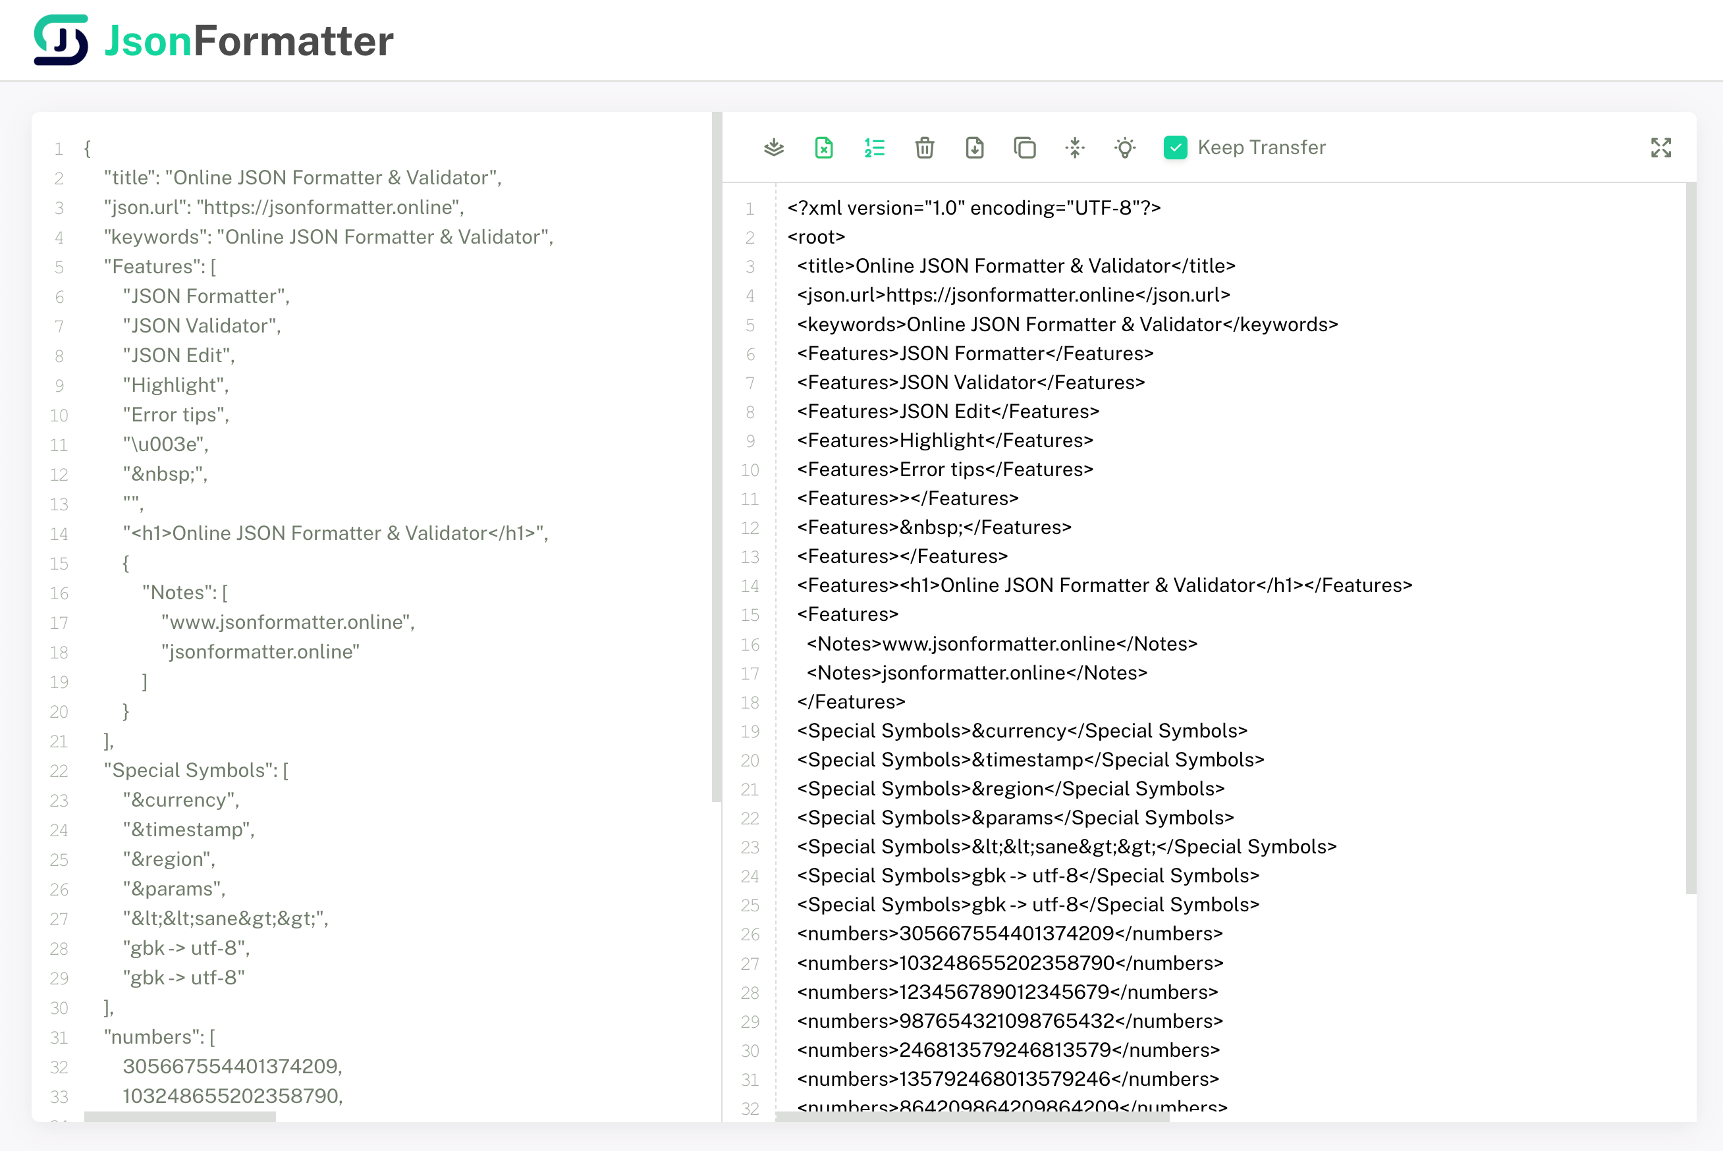
Task: Toggle the numbered list line-numbers icon
Action: tap(875, 147)
